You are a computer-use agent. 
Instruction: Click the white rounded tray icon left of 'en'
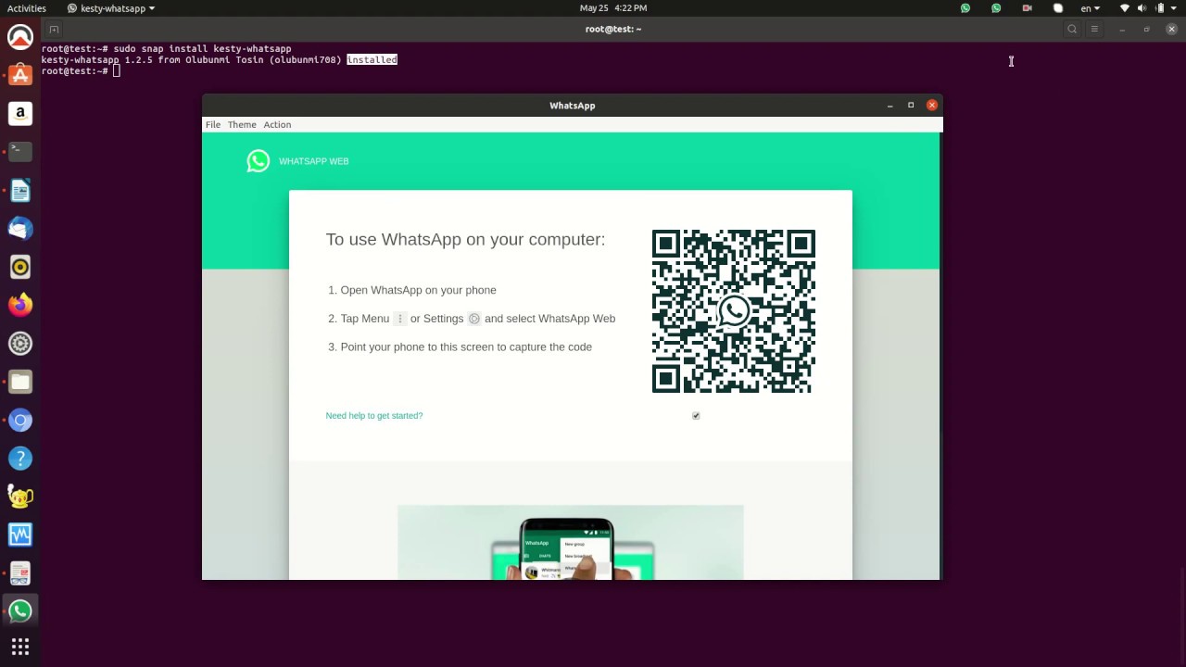tap(1058, 8)
